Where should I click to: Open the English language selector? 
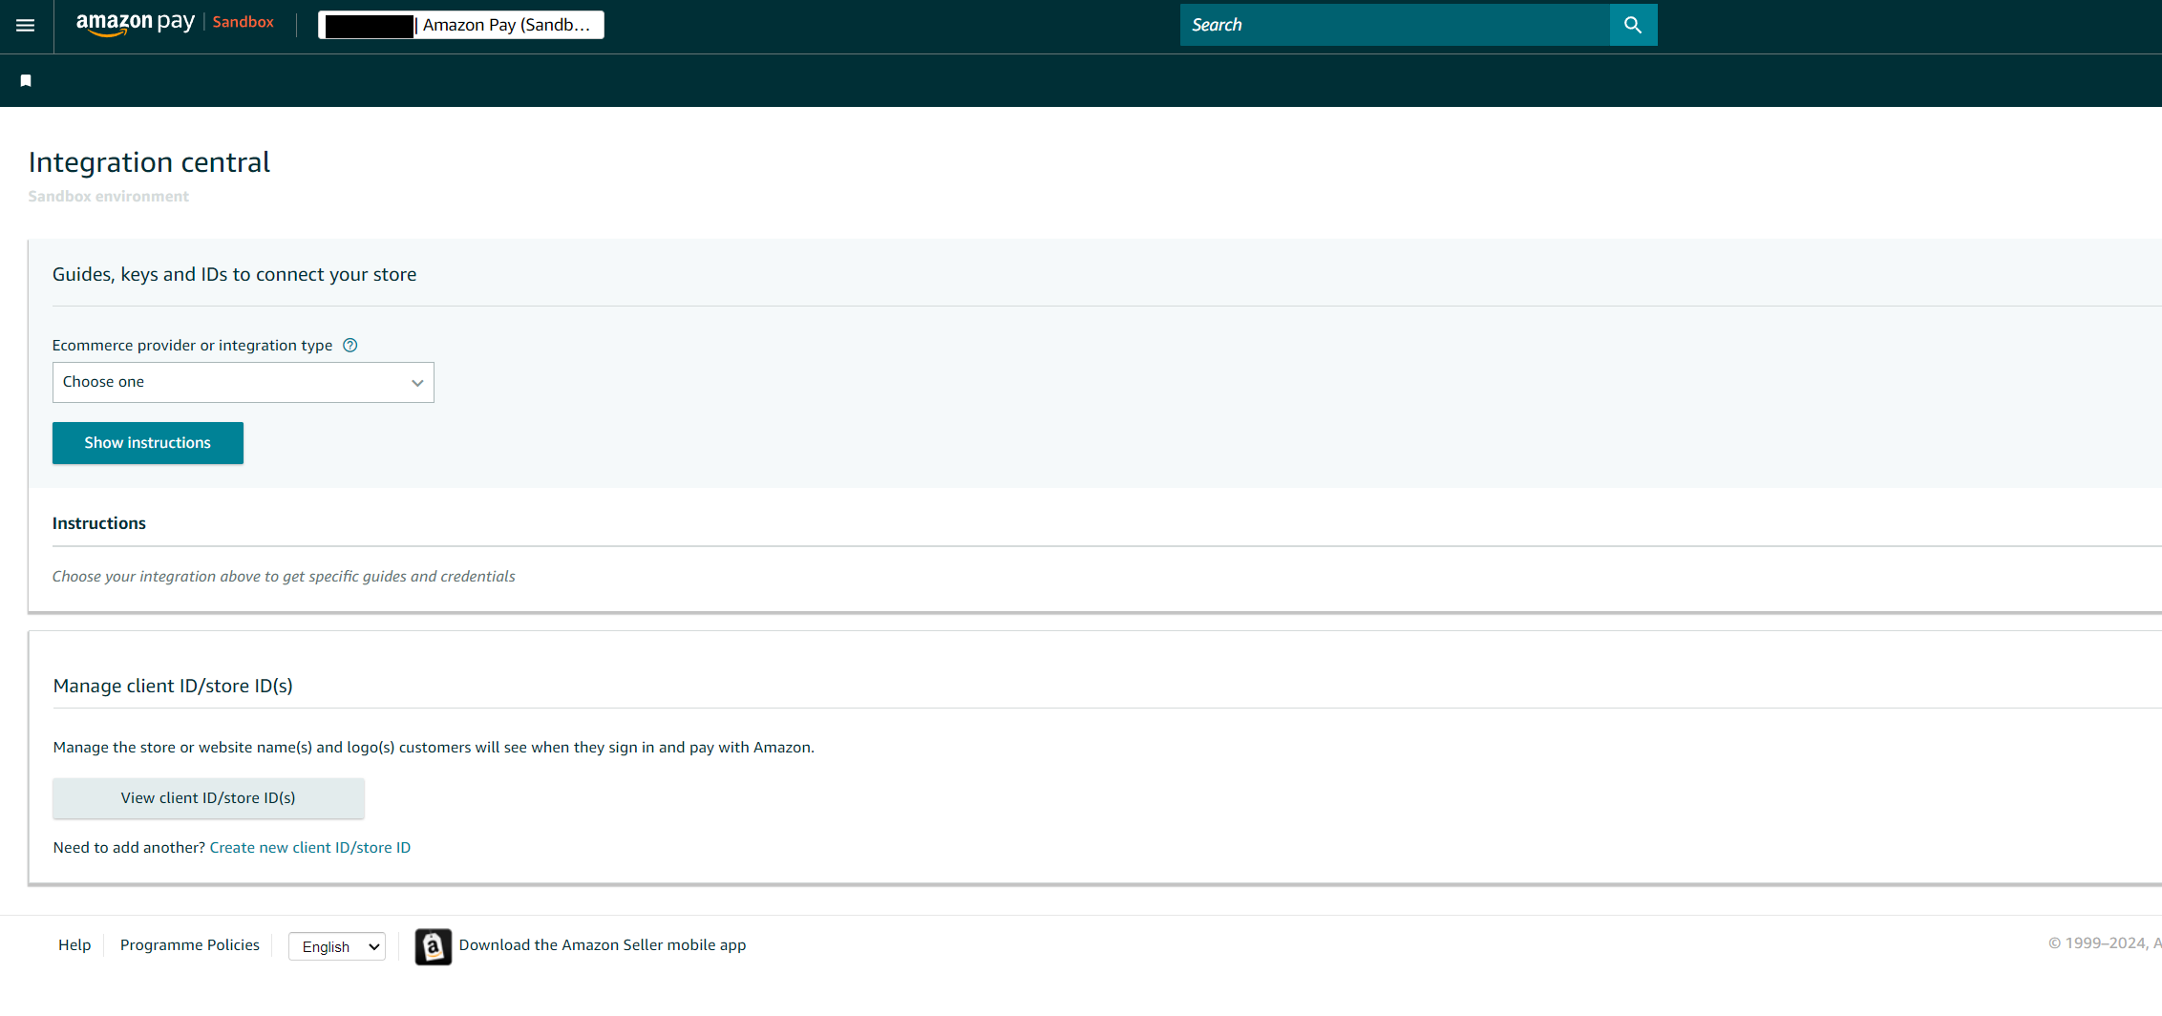pos(337,946)
